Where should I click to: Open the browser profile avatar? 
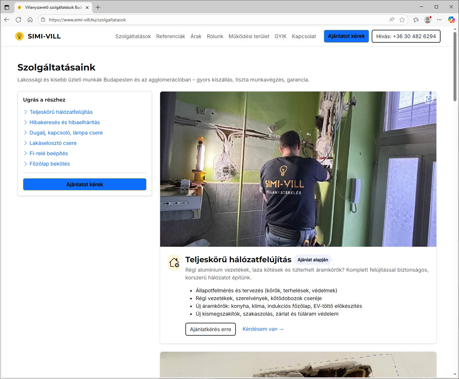[428, 20]
